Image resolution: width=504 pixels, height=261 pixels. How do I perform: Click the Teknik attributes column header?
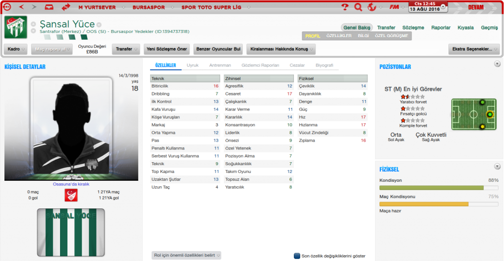tap(185, 78)
